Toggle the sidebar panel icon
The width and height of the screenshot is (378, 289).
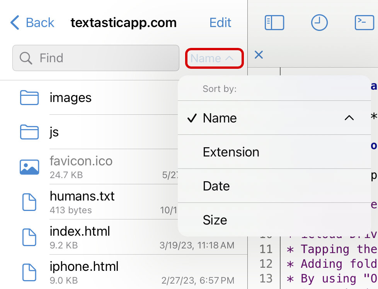pyautogui.click(x=274, y=23)
